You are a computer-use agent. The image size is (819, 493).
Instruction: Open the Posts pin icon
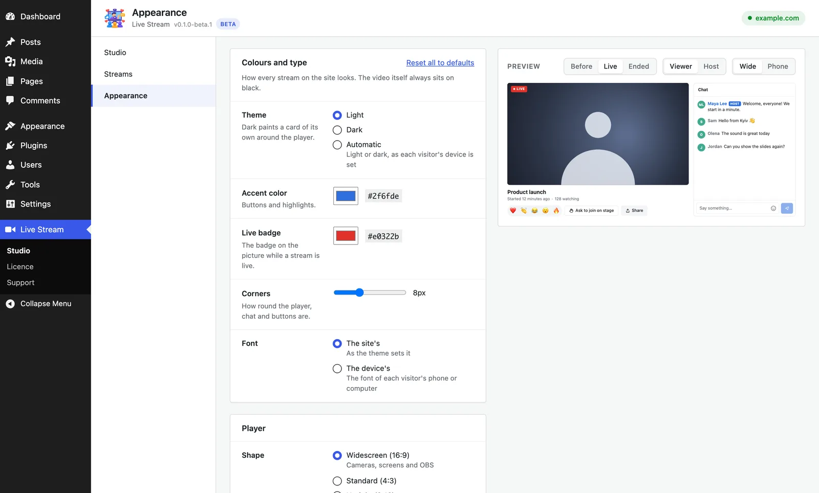10,42
